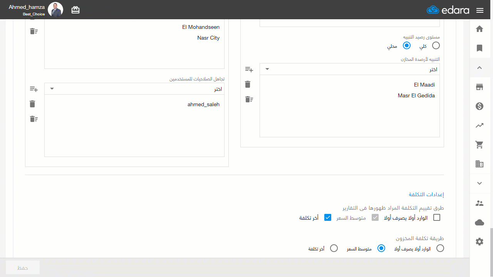Open the settings gear sidebar icon
Viewport: 493px width, 277px height.
(480, 242)
